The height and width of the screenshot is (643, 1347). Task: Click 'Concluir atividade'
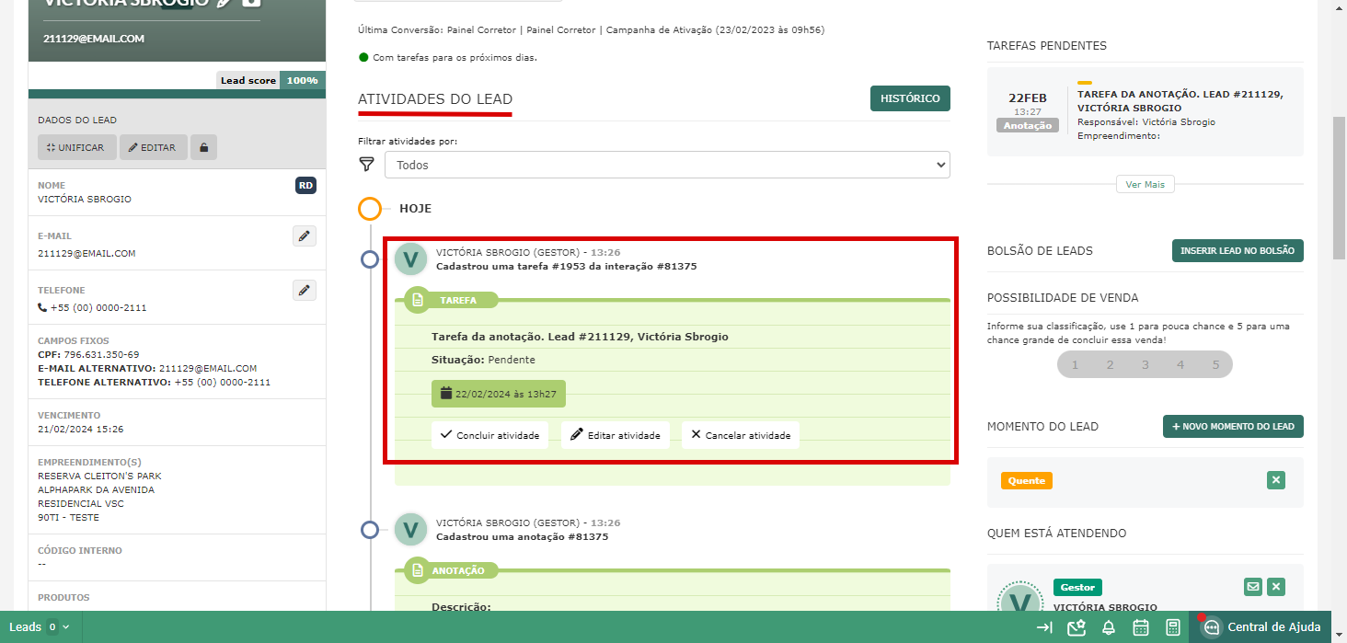coord(490,435)
